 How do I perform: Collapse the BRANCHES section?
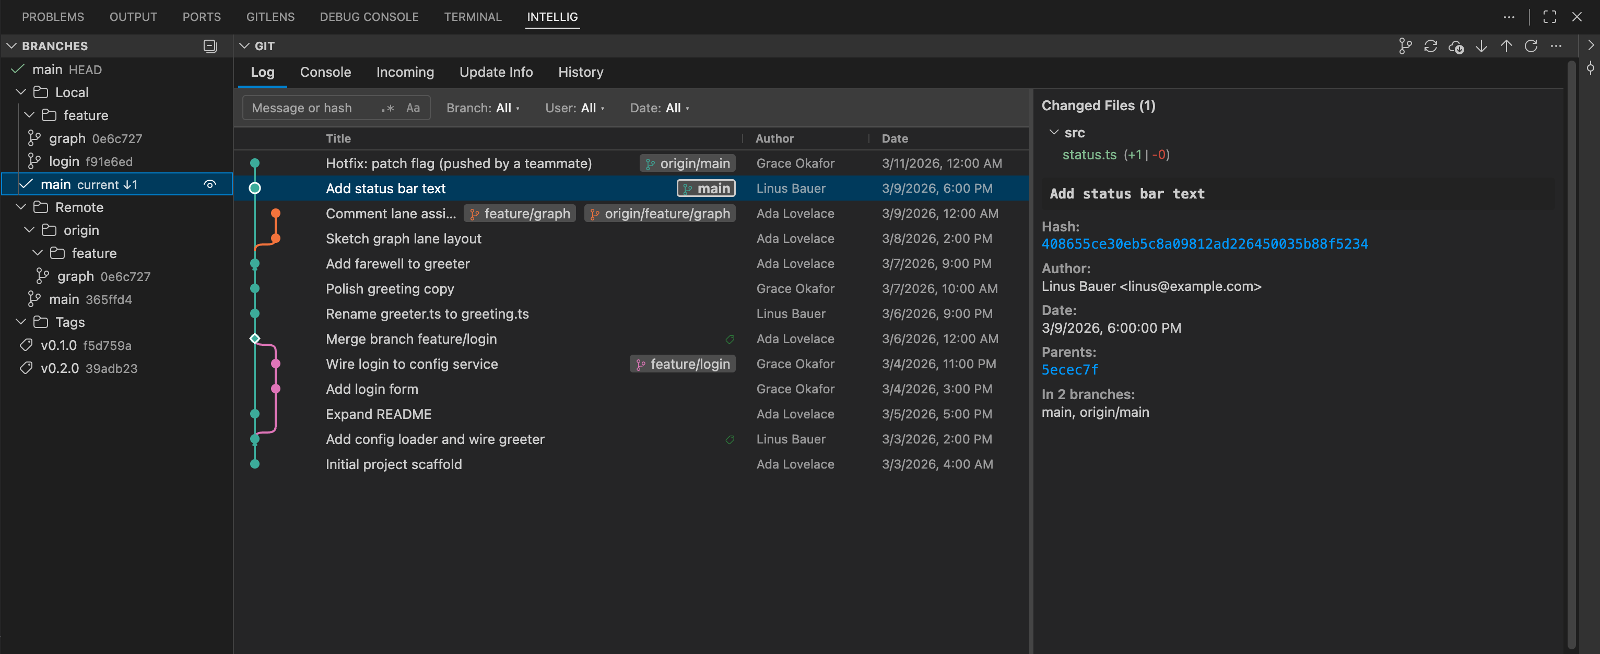coord(11,46)
